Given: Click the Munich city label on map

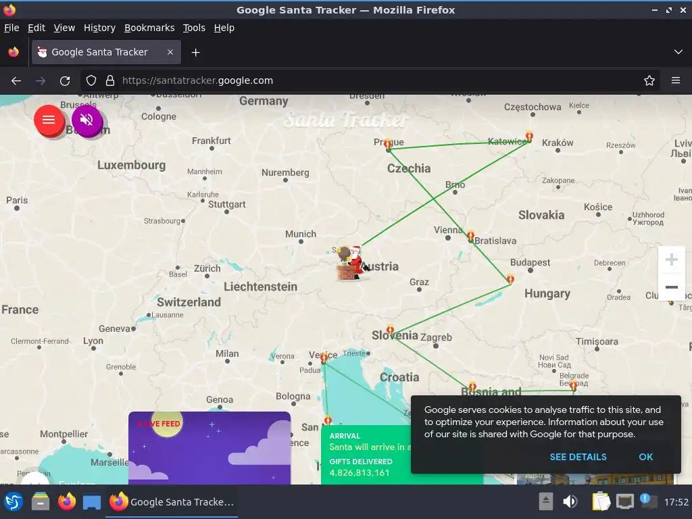Looking at the screenshot, I should tap(301, 234).
